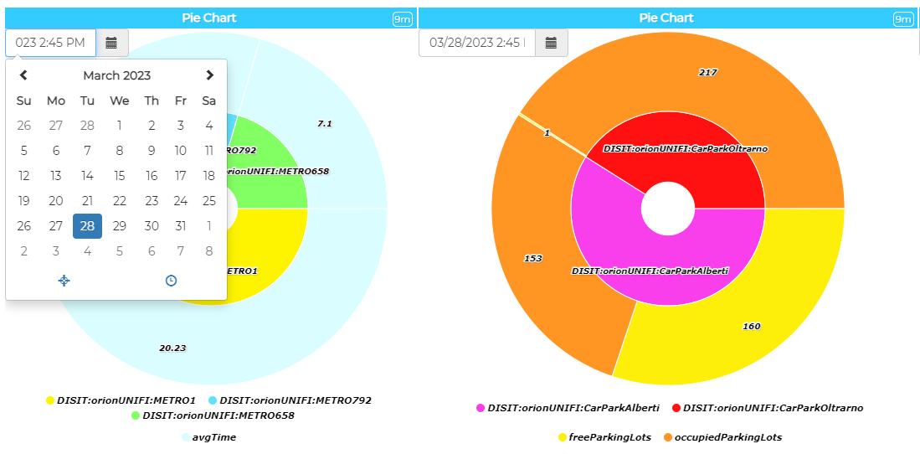Pick March 15 in the datepicker
Screen dimensions: 920x454
120,176
